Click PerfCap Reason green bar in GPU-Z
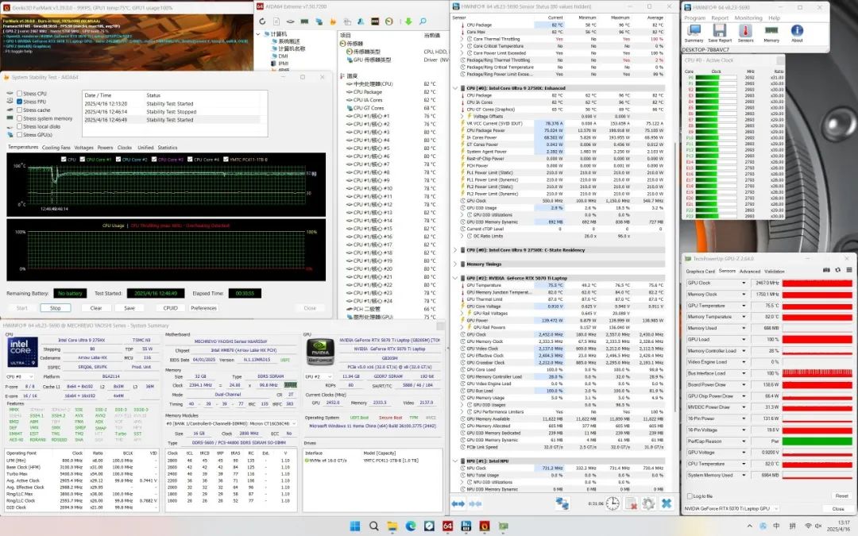 817,441
